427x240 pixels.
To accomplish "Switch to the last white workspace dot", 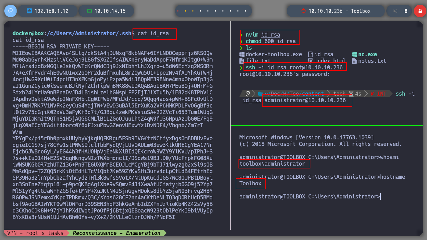I will pyautogui.click(x=245, y=11).
